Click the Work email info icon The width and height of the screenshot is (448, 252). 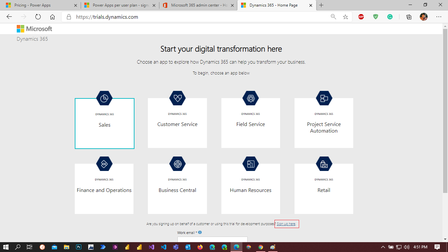200,232
